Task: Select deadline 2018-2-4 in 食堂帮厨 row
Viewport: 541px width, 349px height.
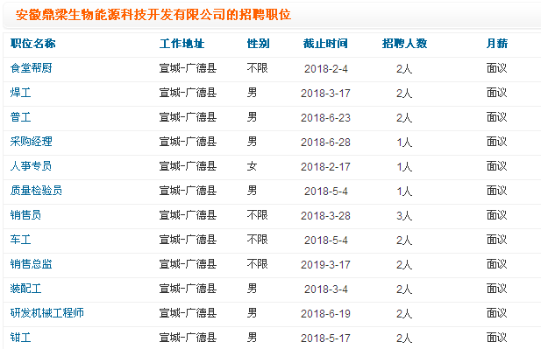Action: 325,68
